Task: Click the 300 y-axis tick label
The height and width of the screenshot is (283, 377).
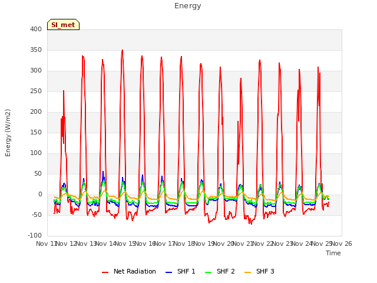Action: (36, 71)
